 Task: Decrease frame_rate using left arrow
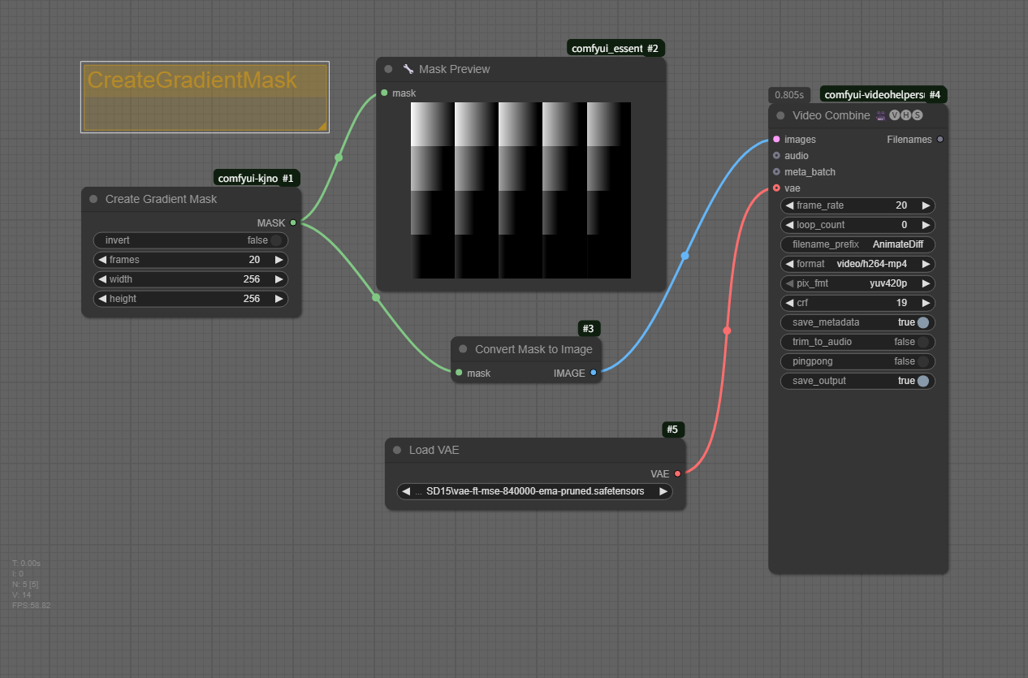[789, 205]
